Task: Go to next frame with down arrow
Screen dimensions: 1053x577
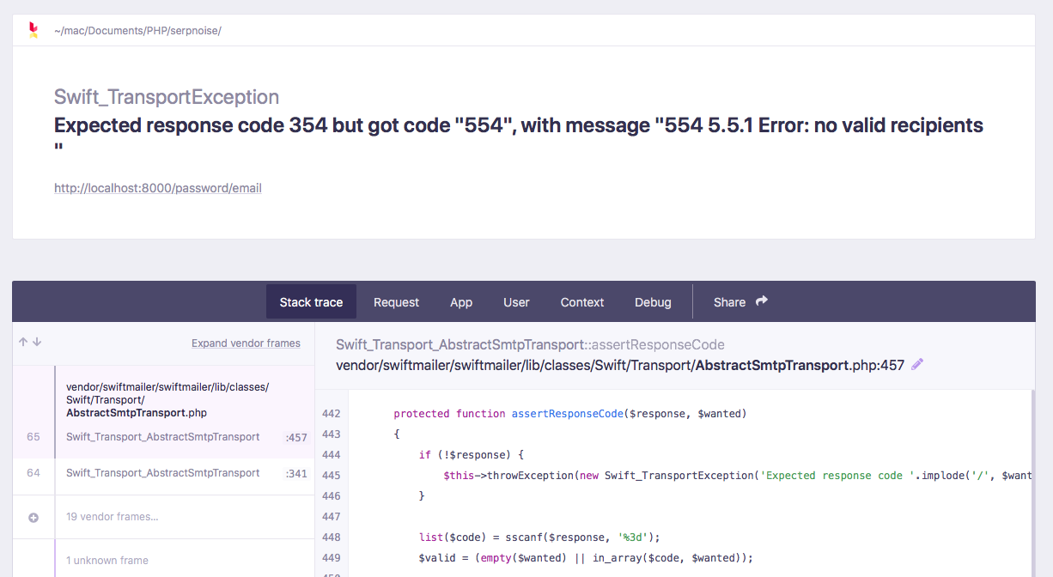Action: 37,342
